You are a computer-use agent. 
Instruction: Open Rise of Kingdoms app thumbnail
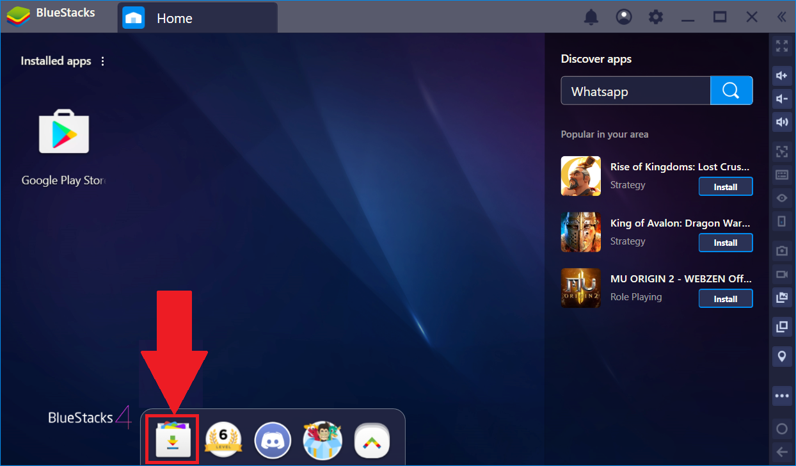tap(581, 176)
